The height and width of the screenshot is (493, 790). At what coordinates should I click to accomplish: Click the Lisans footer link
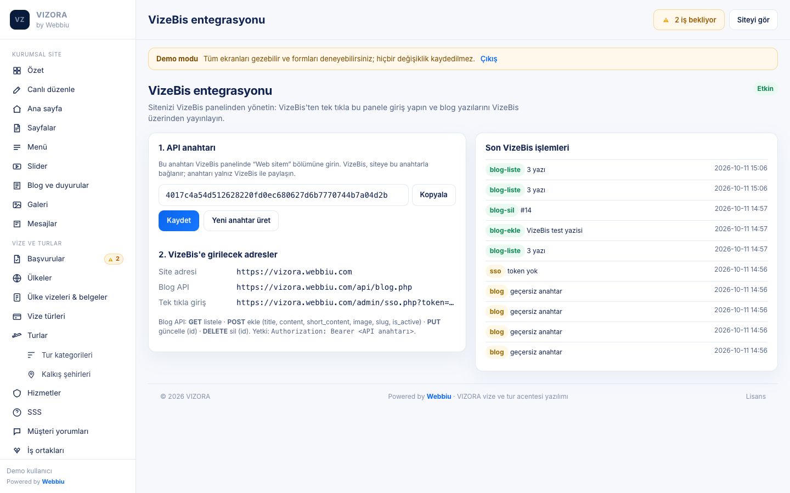tap(755, 397)
